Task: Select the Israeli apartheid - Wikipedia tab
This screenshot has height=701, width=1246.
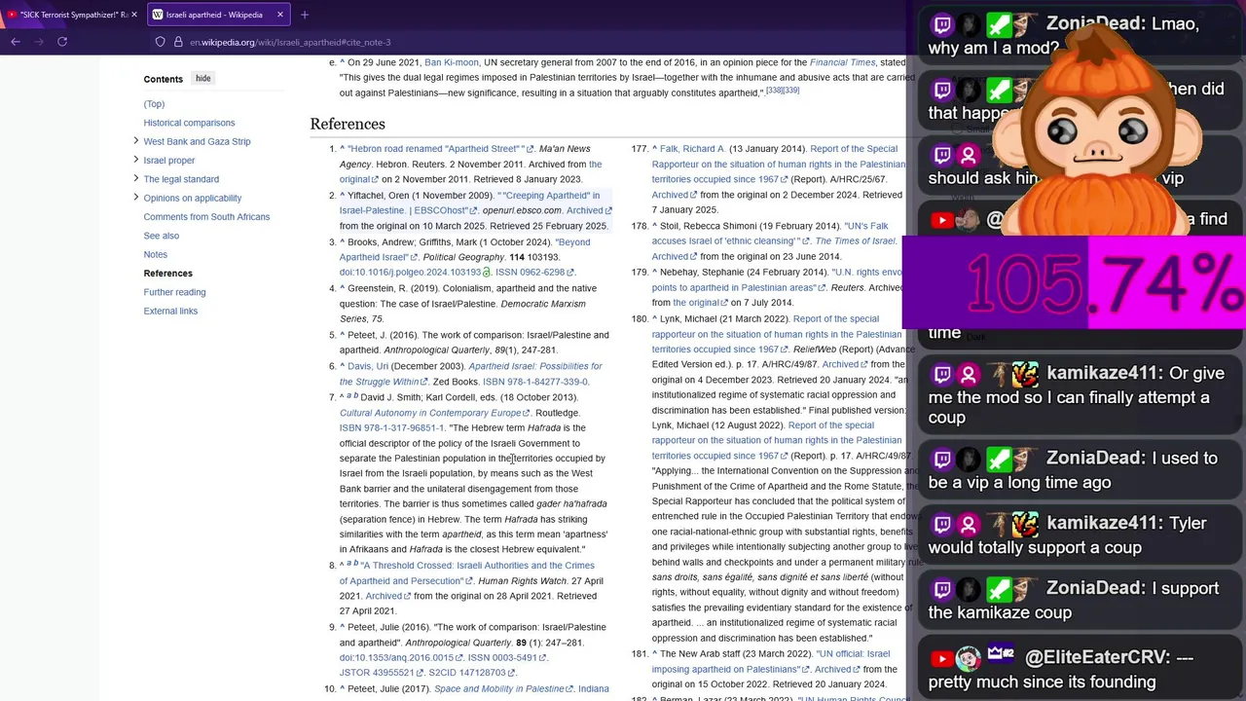Action: tap(213, 15)
